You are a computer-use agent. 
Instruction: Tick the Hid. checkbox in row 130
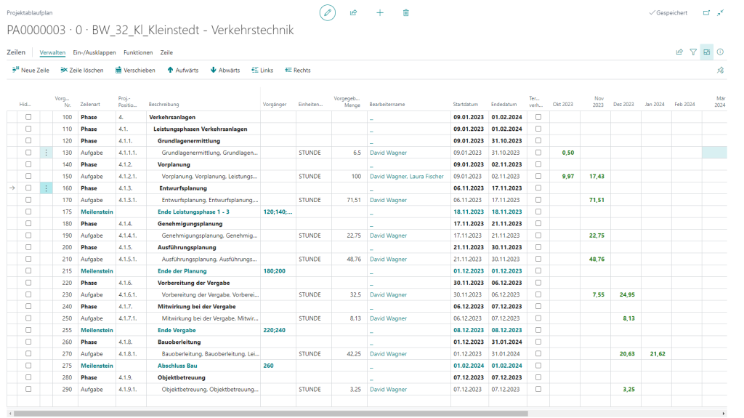28,153
